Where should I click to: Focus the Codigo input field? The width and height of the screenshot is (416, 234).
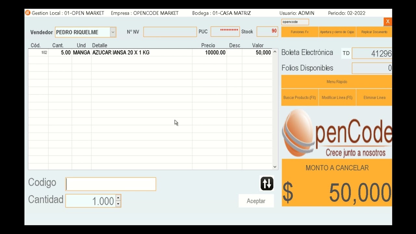click(111, 184)
